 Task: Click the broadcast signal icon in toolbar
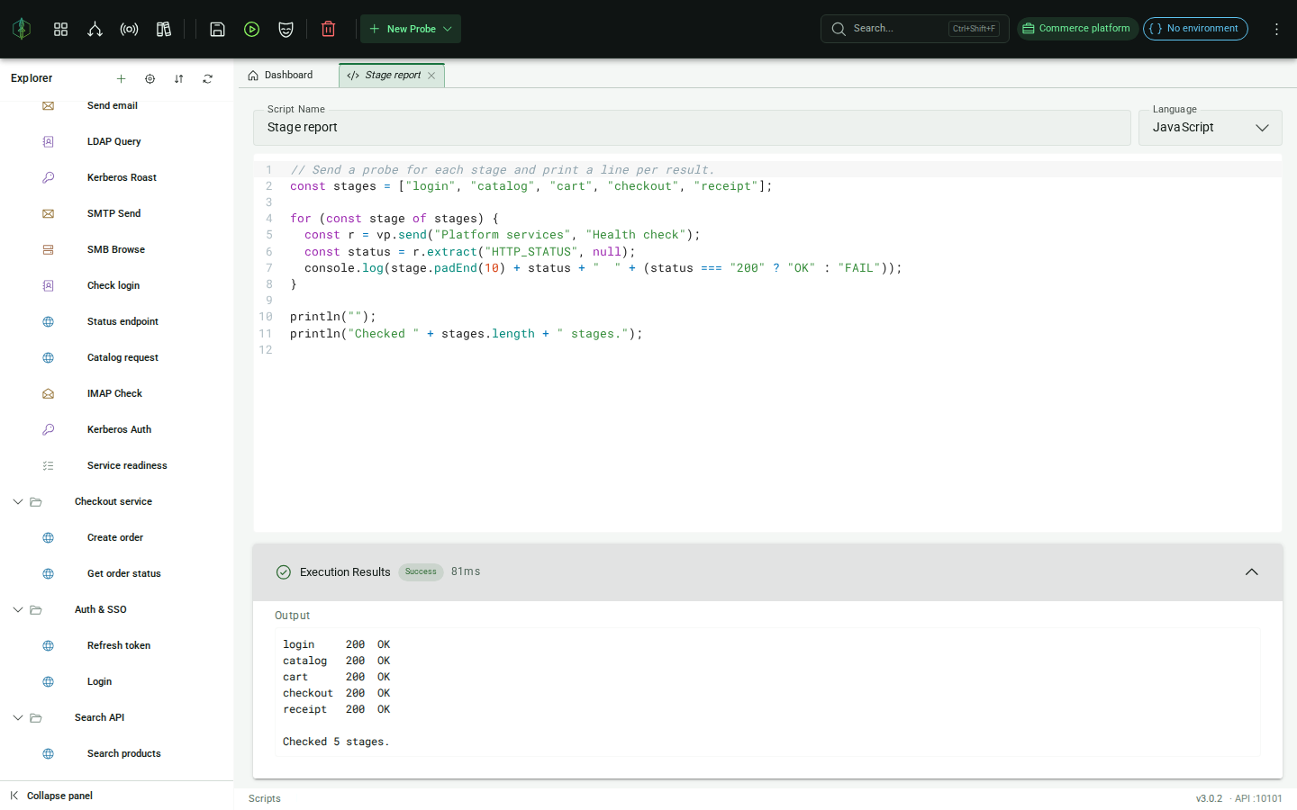point(129,29)
